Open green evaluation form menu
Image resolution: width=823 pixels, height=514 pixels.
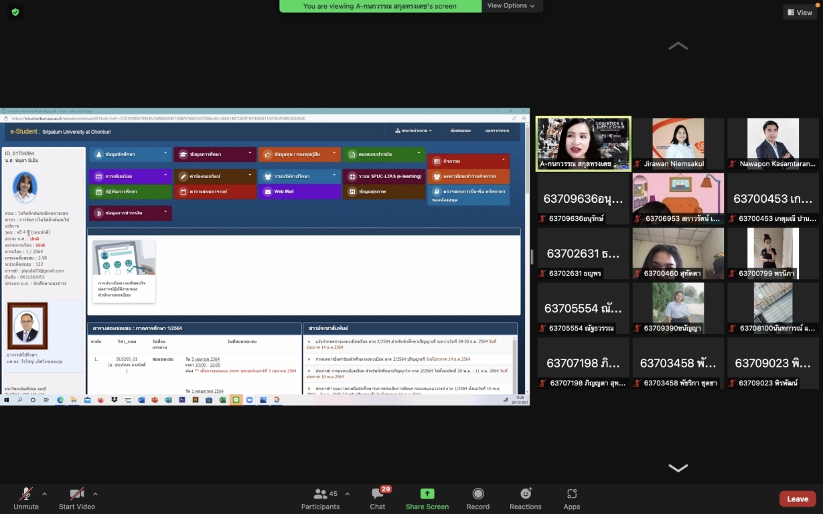pyautogui.click(x=384, y=154)
